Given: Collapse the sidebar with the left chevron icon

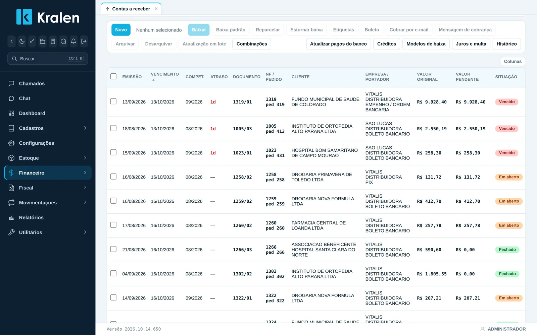Looking at the screenshot, I should pyautogui.click(x=12, y=42).
